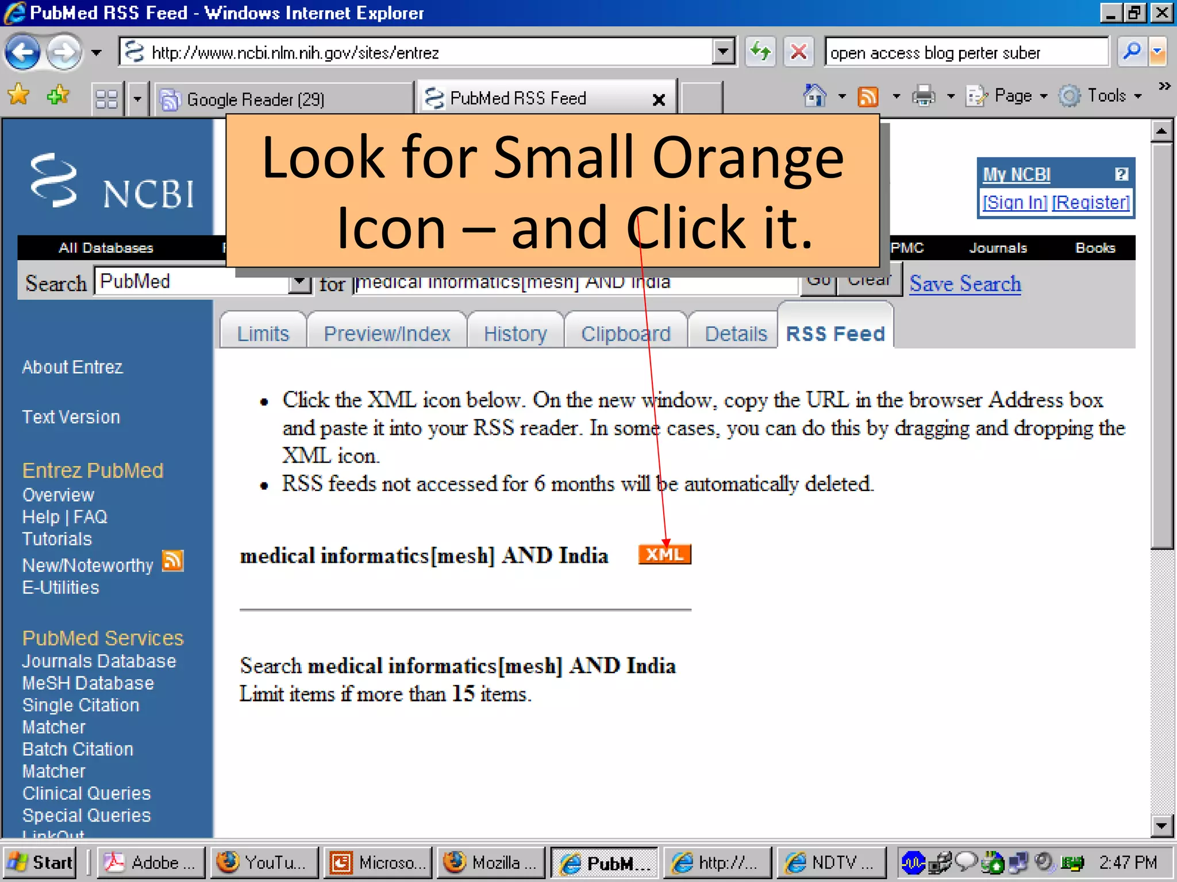Click the page scrollbar down arrow
This screenshot has width=1177, height=882.
1162,826
